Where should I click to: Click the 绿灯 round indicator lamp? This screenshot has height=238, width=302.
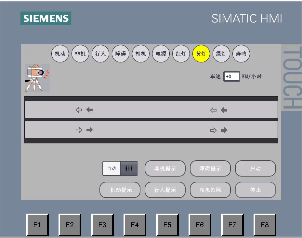click(x=221, y=54)
